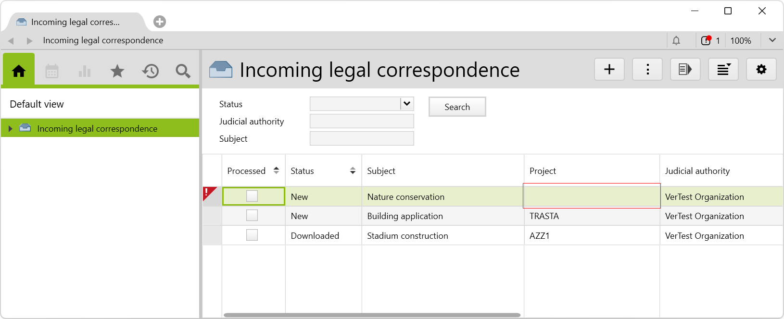The height and width of the screenshot is (319, 784).
Task: Check Processed box for Nature conservation
Action: coord(252,196)
